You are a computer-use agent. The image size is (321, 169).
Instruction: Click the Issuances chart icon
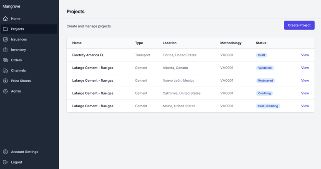[5, 40]
